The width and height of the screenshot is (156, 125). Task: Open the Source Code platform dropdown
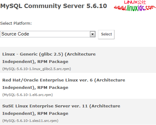48,34
